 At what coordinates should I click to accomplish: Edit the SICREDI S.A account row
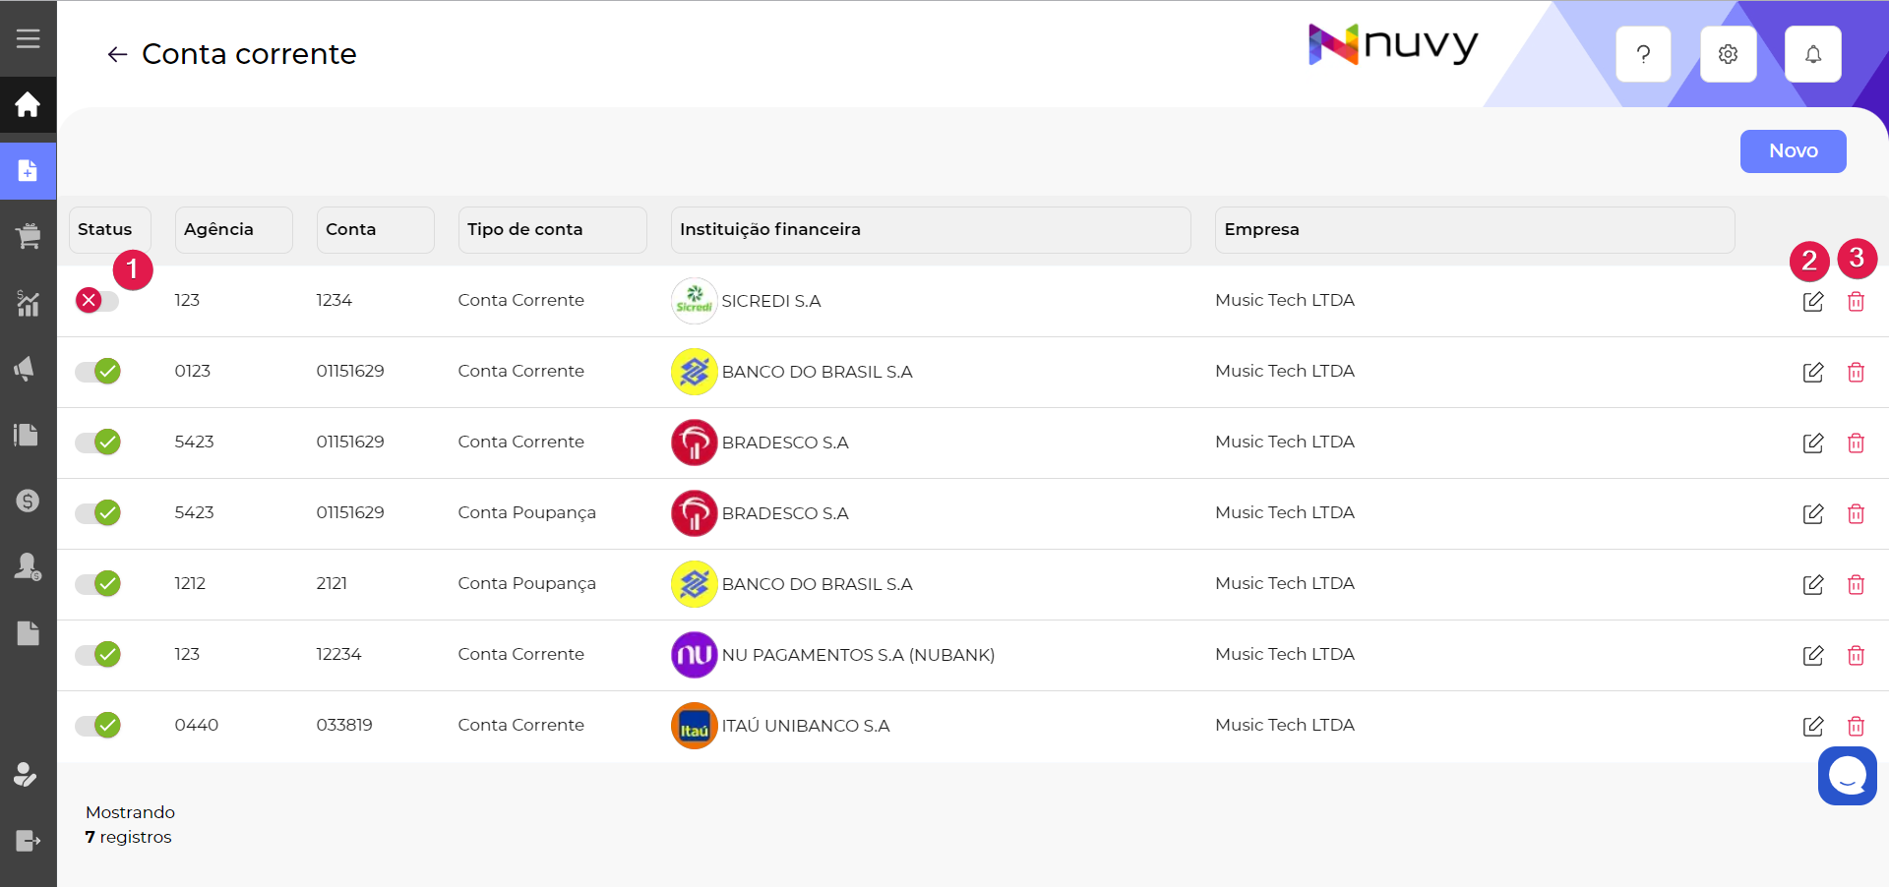click(1812, 302)
